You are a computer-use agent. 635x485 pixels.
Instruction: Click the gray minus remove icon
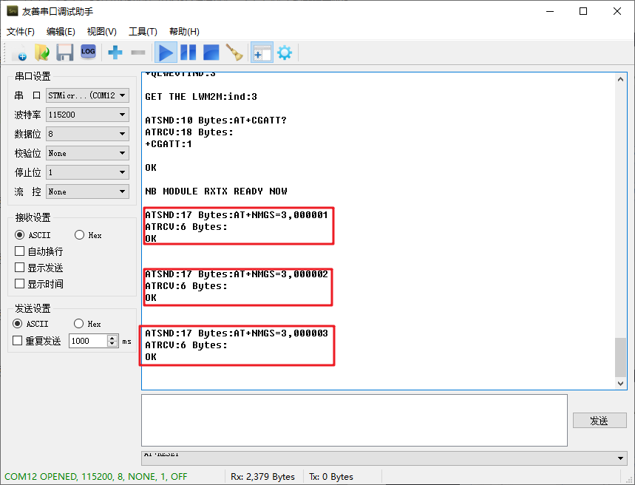point(138,52)
